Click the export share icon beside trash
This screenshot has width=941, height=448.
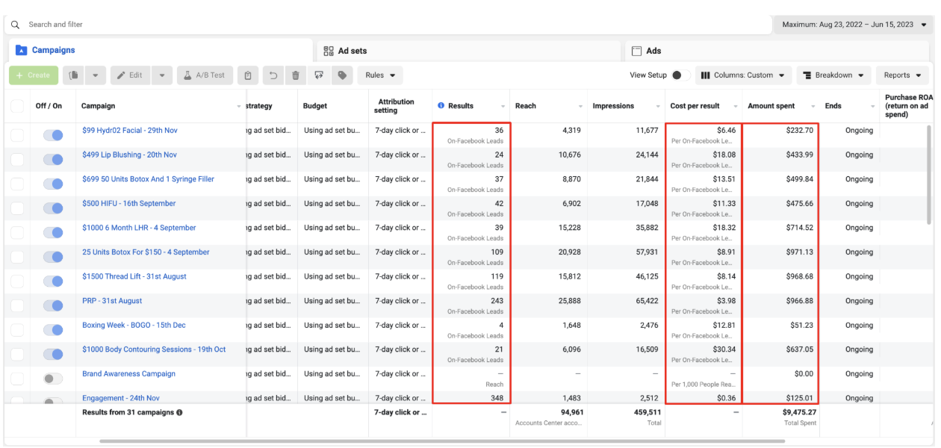(x=319, y=75)
